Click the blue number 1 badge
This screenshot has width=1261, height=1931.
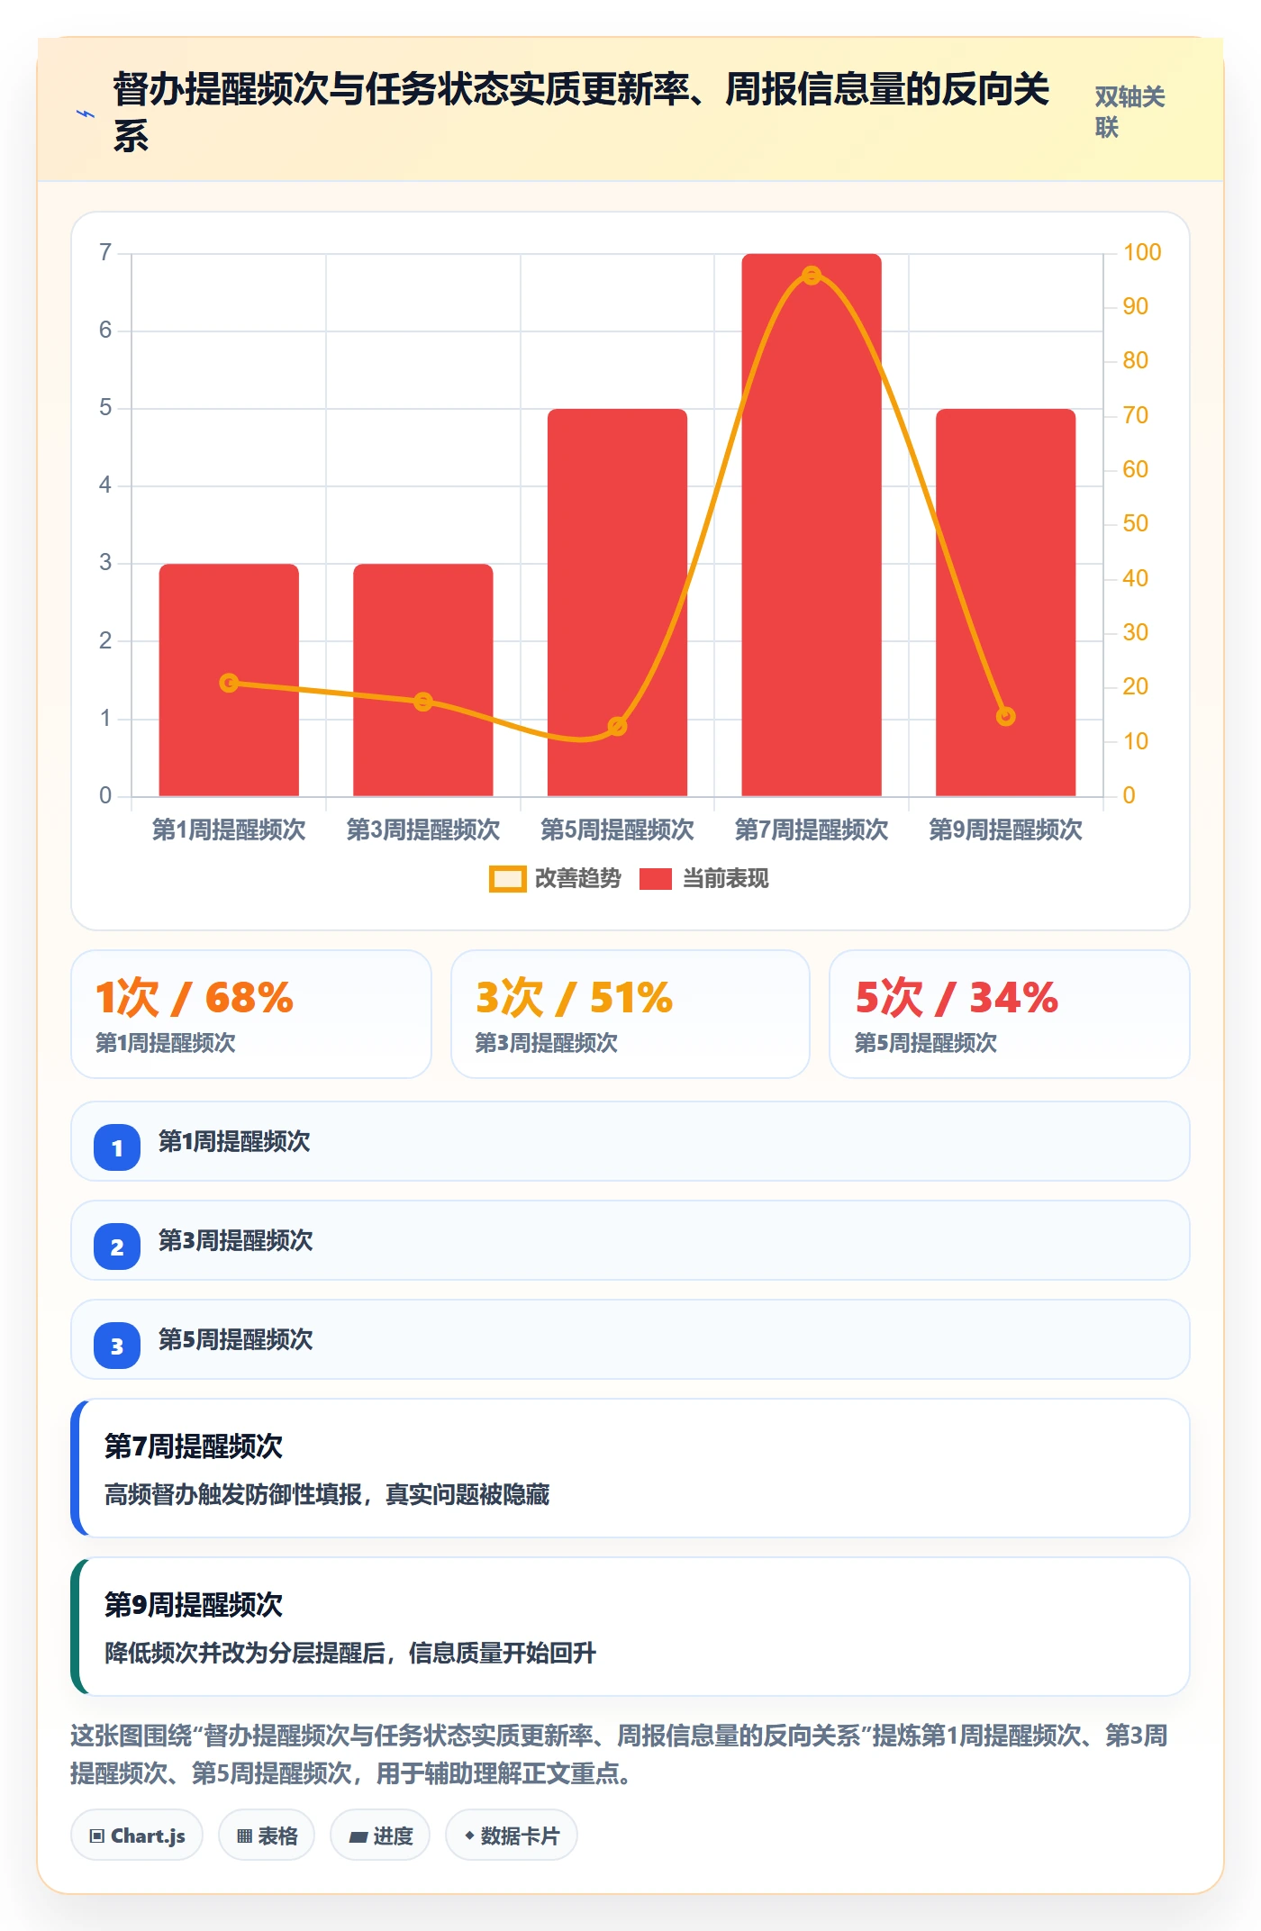coord(117,1147)
